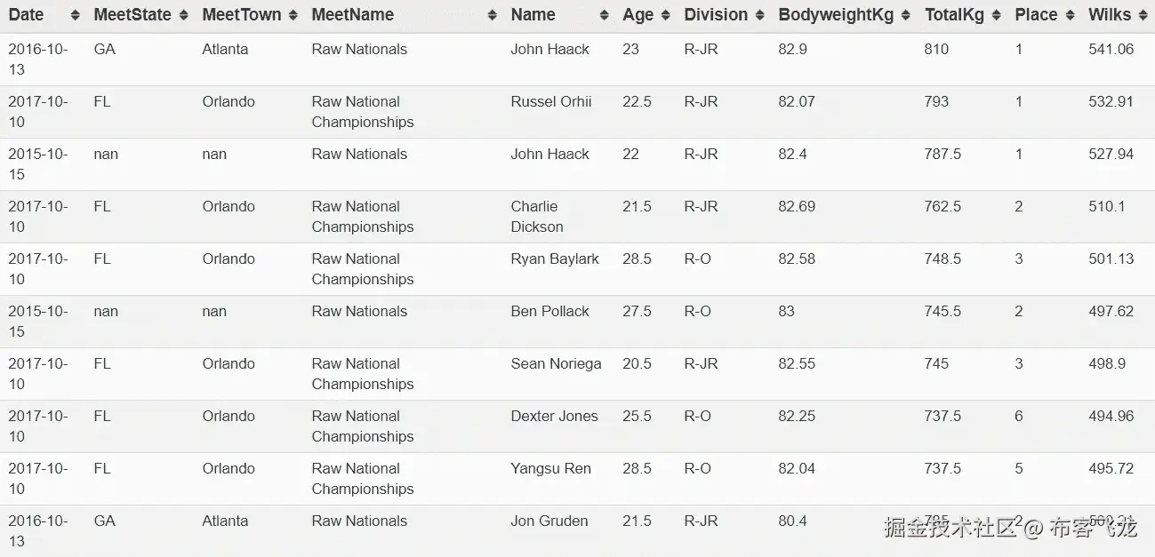
Task: Click the 541.06 Wilks value
Action: tap(1111, 50)
